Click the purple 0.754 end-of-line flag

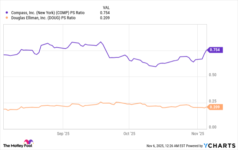(216, 50)
